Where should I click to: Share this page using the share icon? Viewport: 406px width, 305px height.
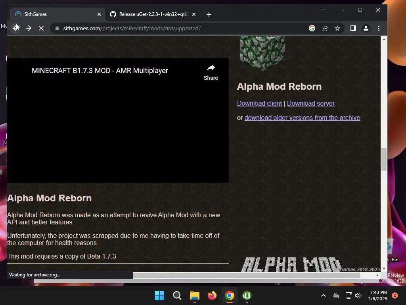[325, 28]
